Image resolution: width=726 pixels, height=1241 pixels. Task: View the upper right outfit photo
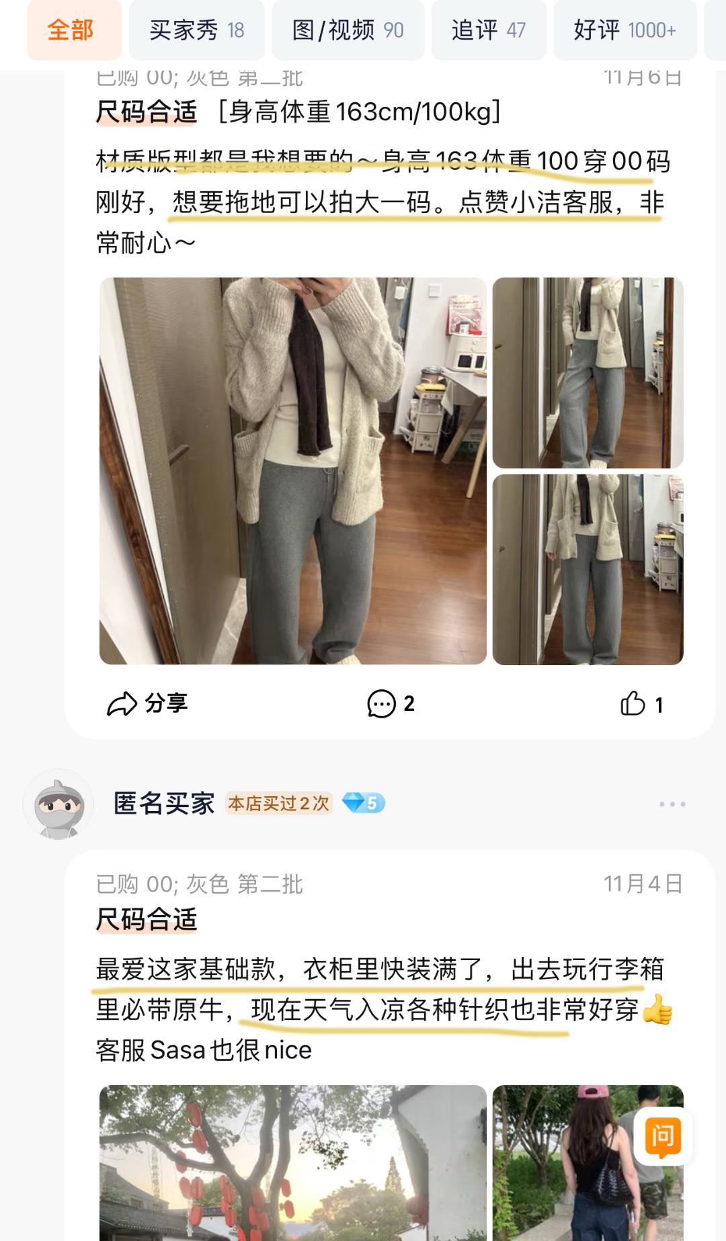[x=588, y=373]
